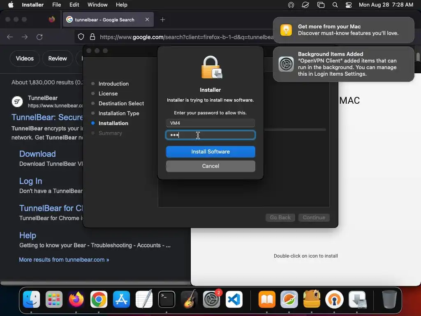Click the Installation Type installer step
The image size is (421, 316).
(x=119, y=114)
